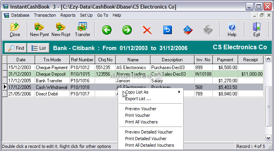Click the blue undo arrow icon
274x151 pixels.
point(168,30)
